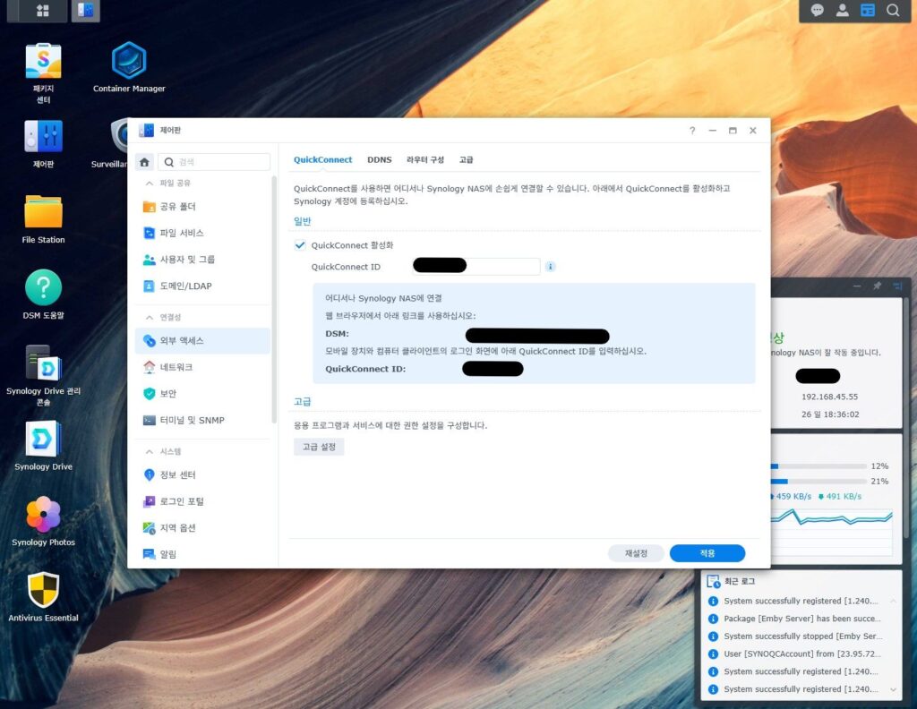The width and height of the screenshot is (917, 709).
Task: Open the DSM Help desktop icon
Action: click(43, 295)
